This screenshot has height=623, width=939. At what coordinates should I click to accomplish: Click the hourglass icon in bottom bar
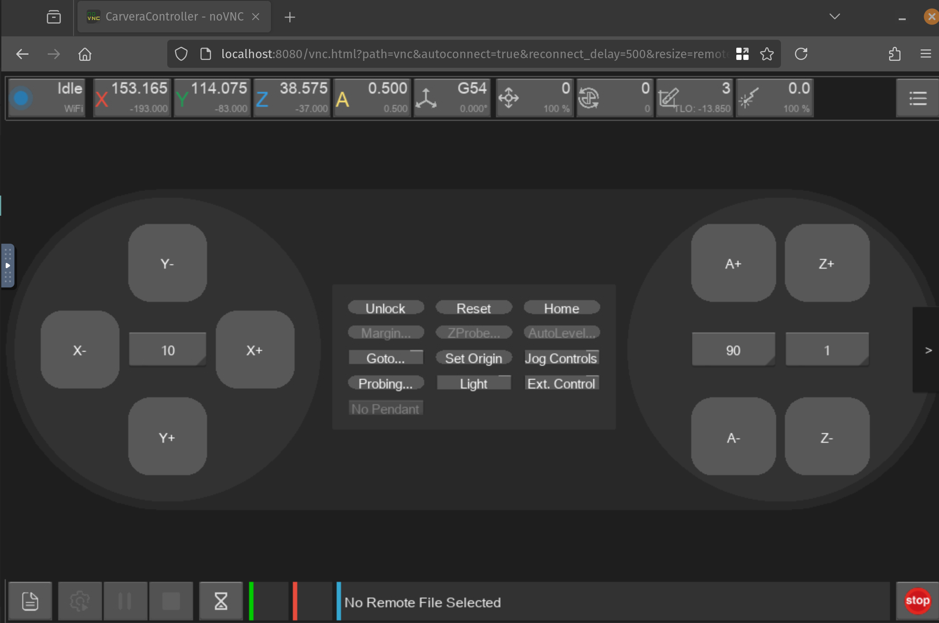tap(221, 601)
